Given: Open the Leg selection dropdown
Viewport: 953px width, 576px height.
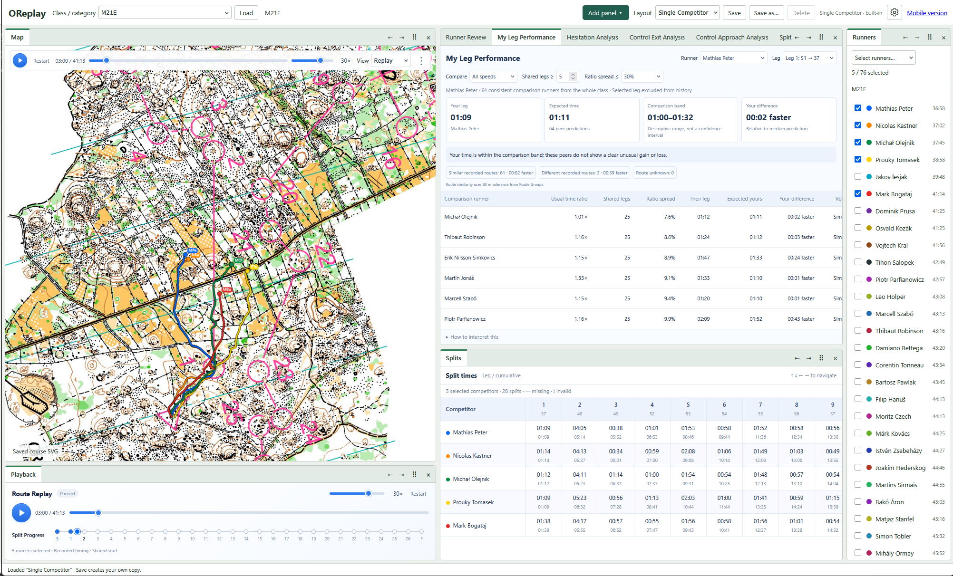Looking at the screenshot, I should pyautogui.click(x=809, y=58).
